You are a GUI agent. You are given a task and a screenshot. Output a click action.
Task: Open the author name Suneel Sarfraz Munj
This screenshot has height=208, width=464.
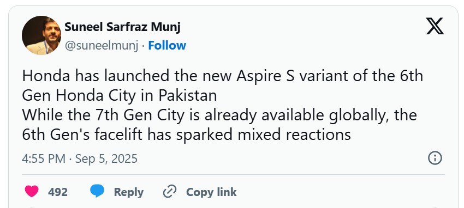[x=122, y=27]
